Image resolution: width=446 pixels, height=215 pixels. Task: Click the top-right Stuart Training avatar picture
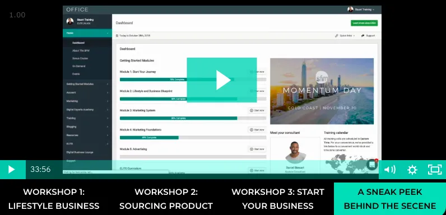pyautogui.click(x=350, y=10)
